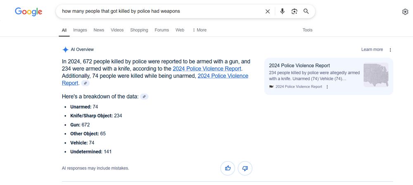
Task: Switch to the Videos tab
Action: [x=117, y=30]
